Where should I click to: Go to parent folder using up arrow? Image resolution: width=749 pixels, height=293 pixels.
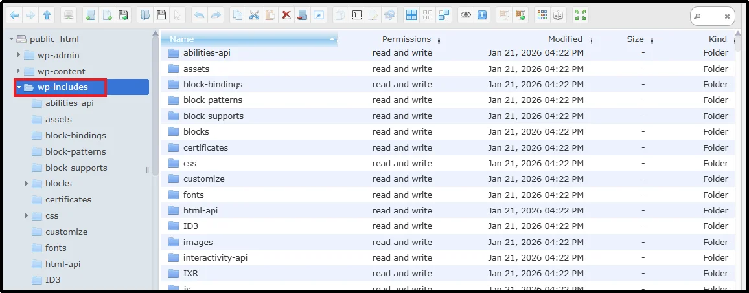47,16
